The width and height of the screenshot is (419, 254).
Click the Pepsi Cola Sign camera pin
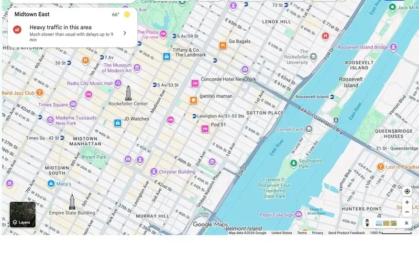299,214
